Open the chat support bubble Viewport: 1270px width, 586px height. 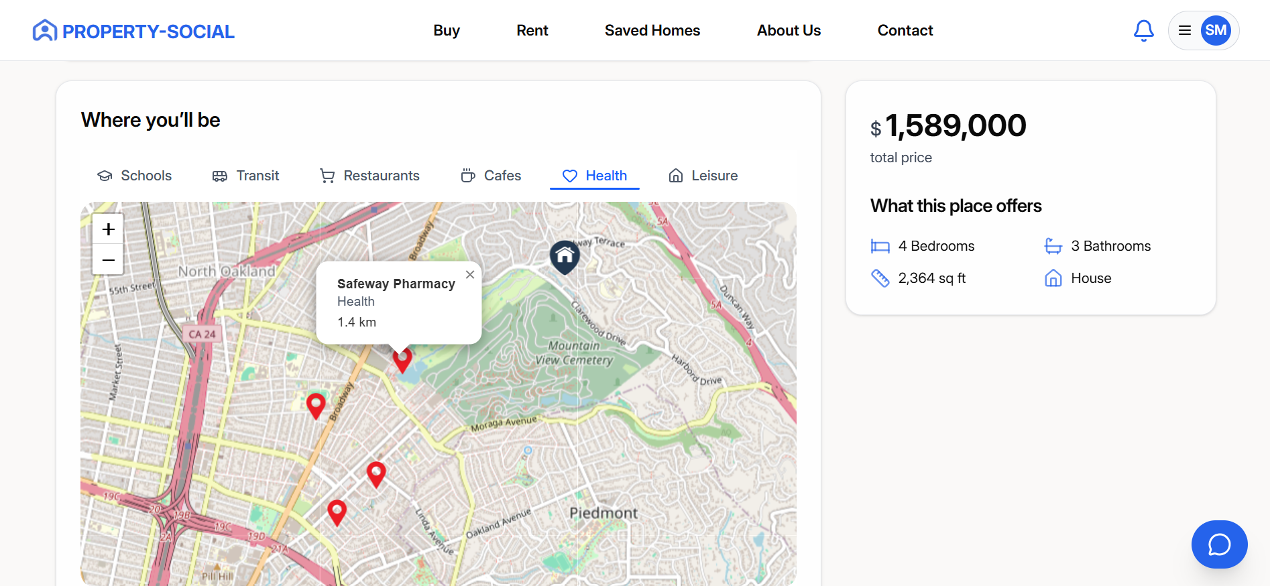point(1219,544)
